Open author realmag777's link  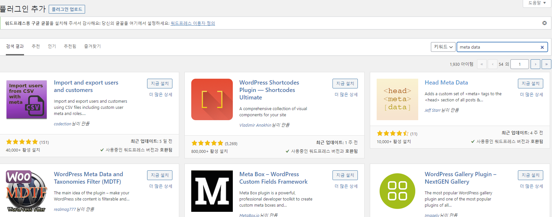point(65,209)
